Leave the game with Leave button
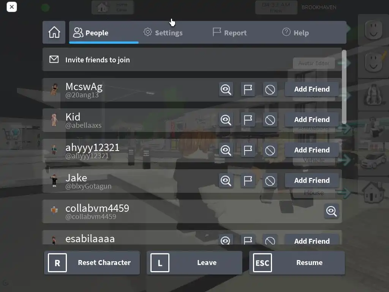The width and height of the screenshot is (389, 292). coord(194,263)
